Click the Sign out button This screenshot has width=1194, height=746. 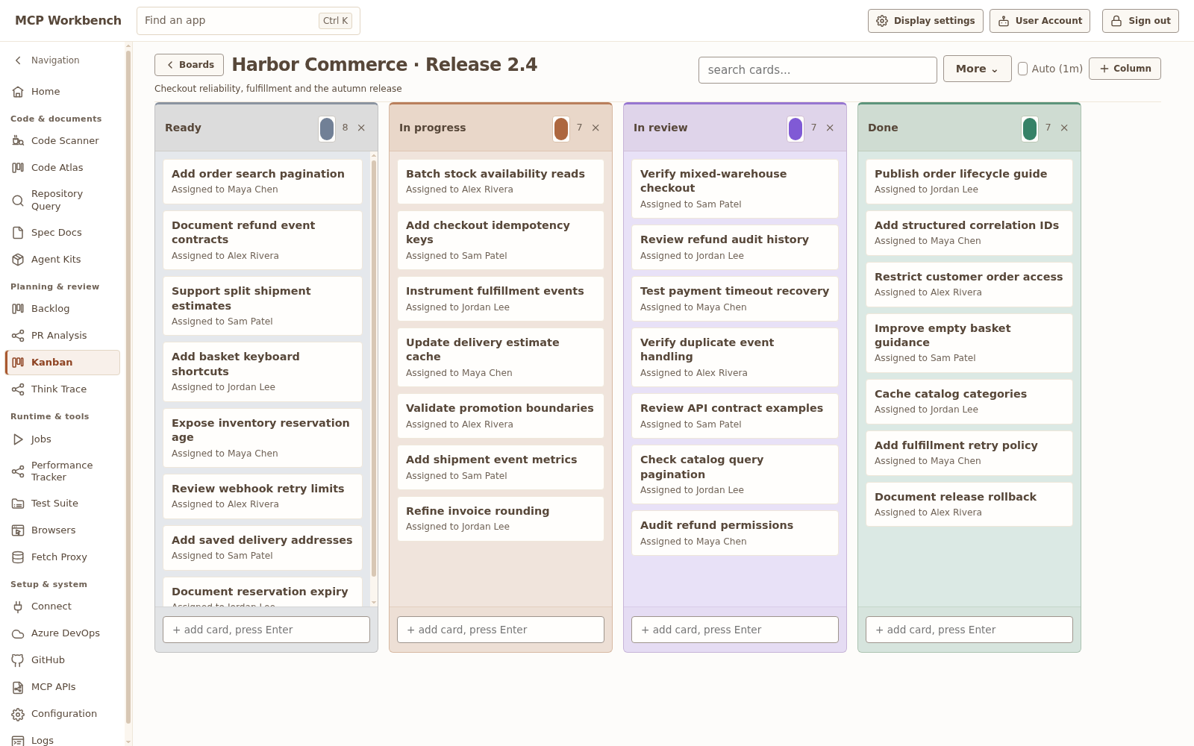point(1140,21)
